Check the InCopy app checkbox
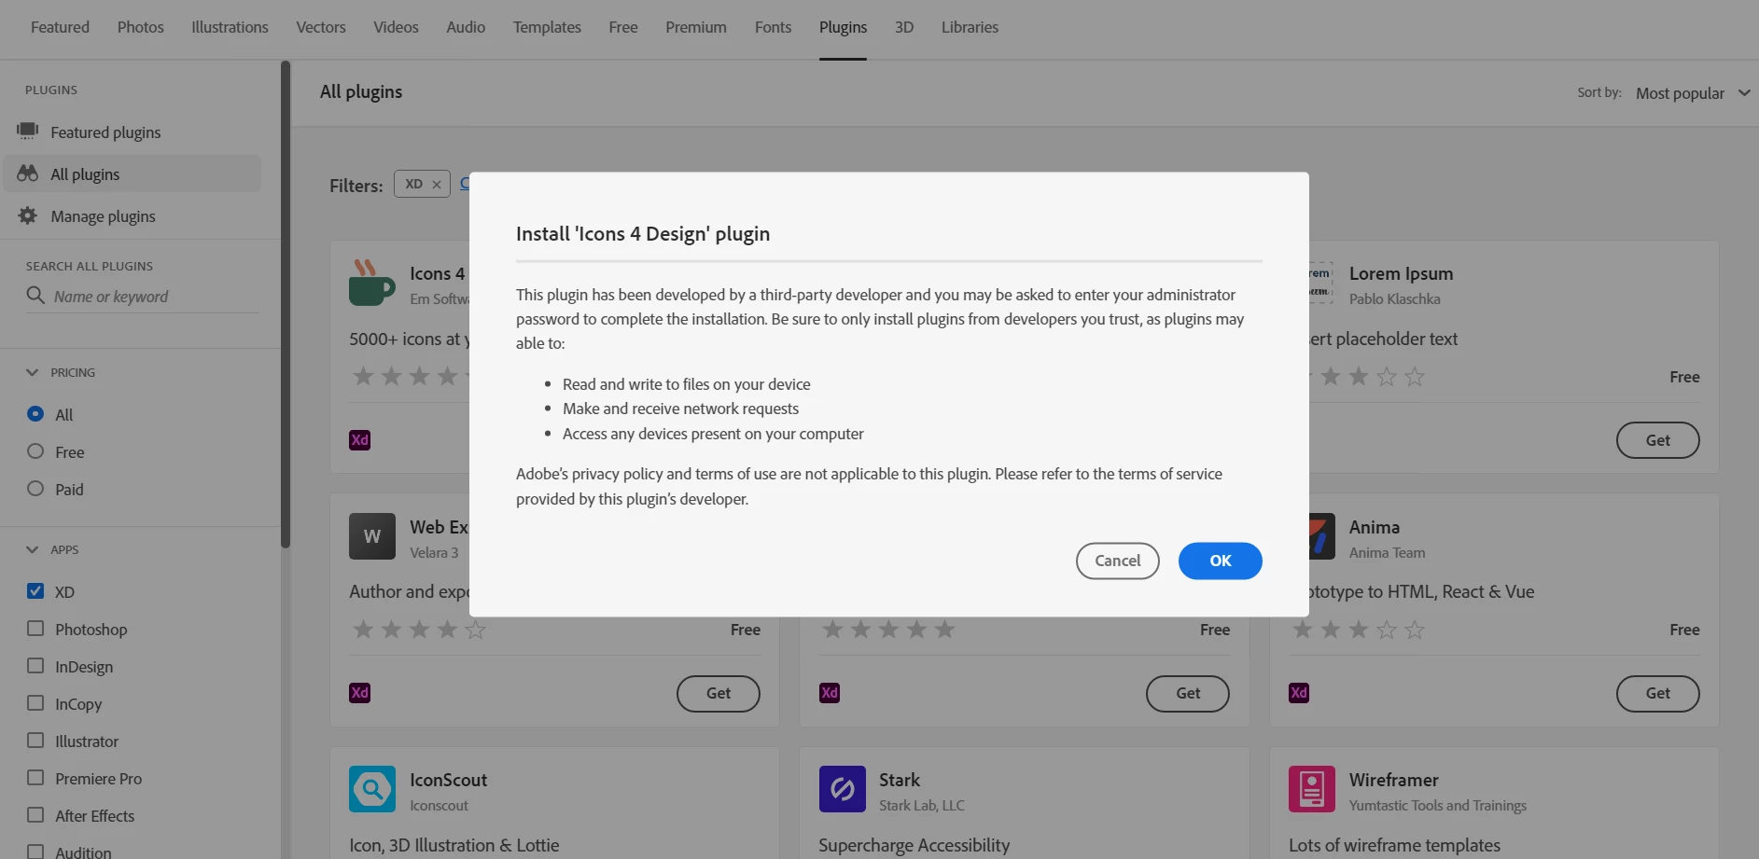The image size is (1759, 859). point(35,703)
